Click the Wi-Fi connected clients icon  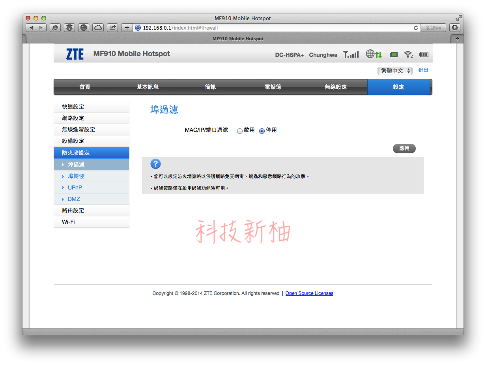pyautogui.click(x=408, y=54)
